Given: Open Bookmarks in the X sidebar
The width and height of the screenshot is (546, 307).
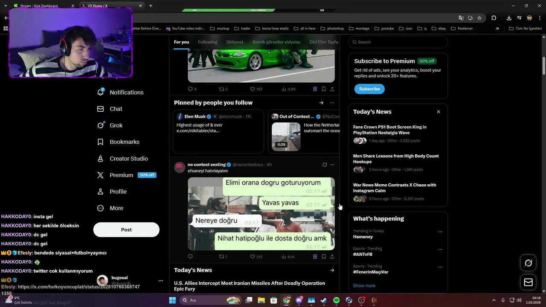Looking at the screenshot, I should [118, 142].
